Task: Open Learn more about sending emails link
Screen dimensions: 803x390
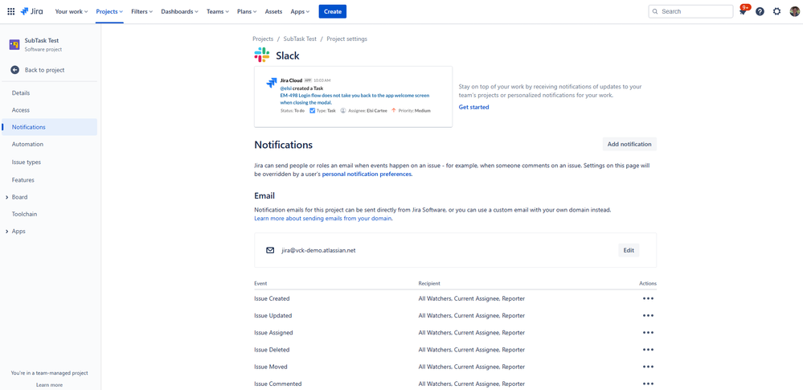Action: coord(324,218)
